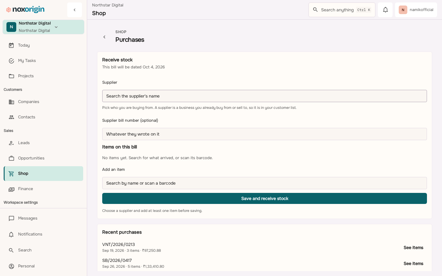The height and width of the screenshot is (276, 442).
Task: Open the notifications bell in the top bar
Action: 385,10
